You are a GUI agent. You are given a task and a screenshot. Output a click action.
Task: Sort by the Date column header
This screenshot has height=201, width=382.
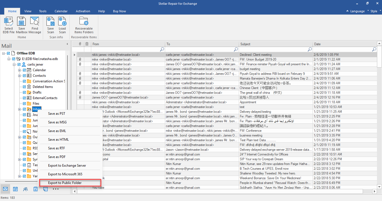click(x=345, y=44)
